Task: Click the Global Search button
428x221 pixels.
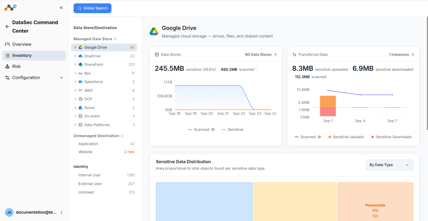Action: [92, 8]
